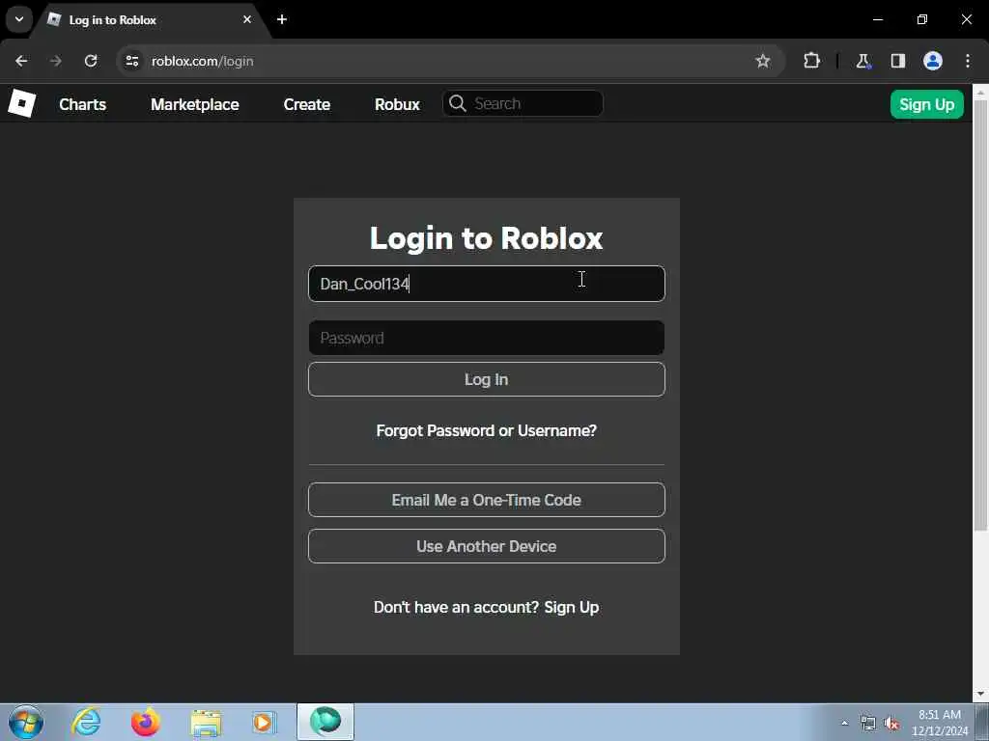Minimize the browser window
Screen dimensions: 989x741
coord(877,19)
